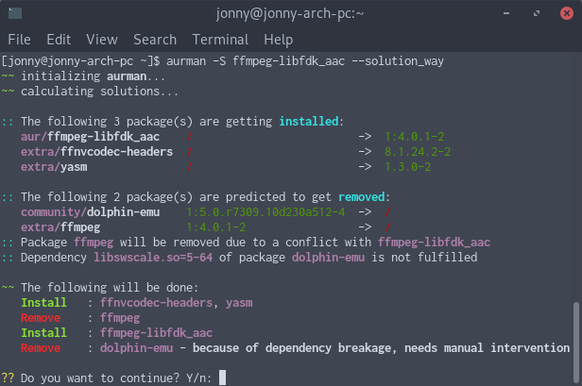Click version '1.3.0-2'
The image size is (582, 386).
(x=407, y=167)
